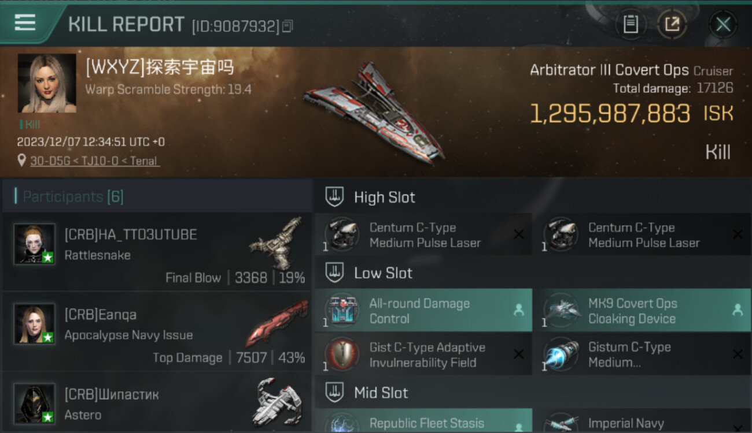Click Gistum C-Type Medium module entry
The width and height of the screenshot is (752, 433).
[642, 354]
